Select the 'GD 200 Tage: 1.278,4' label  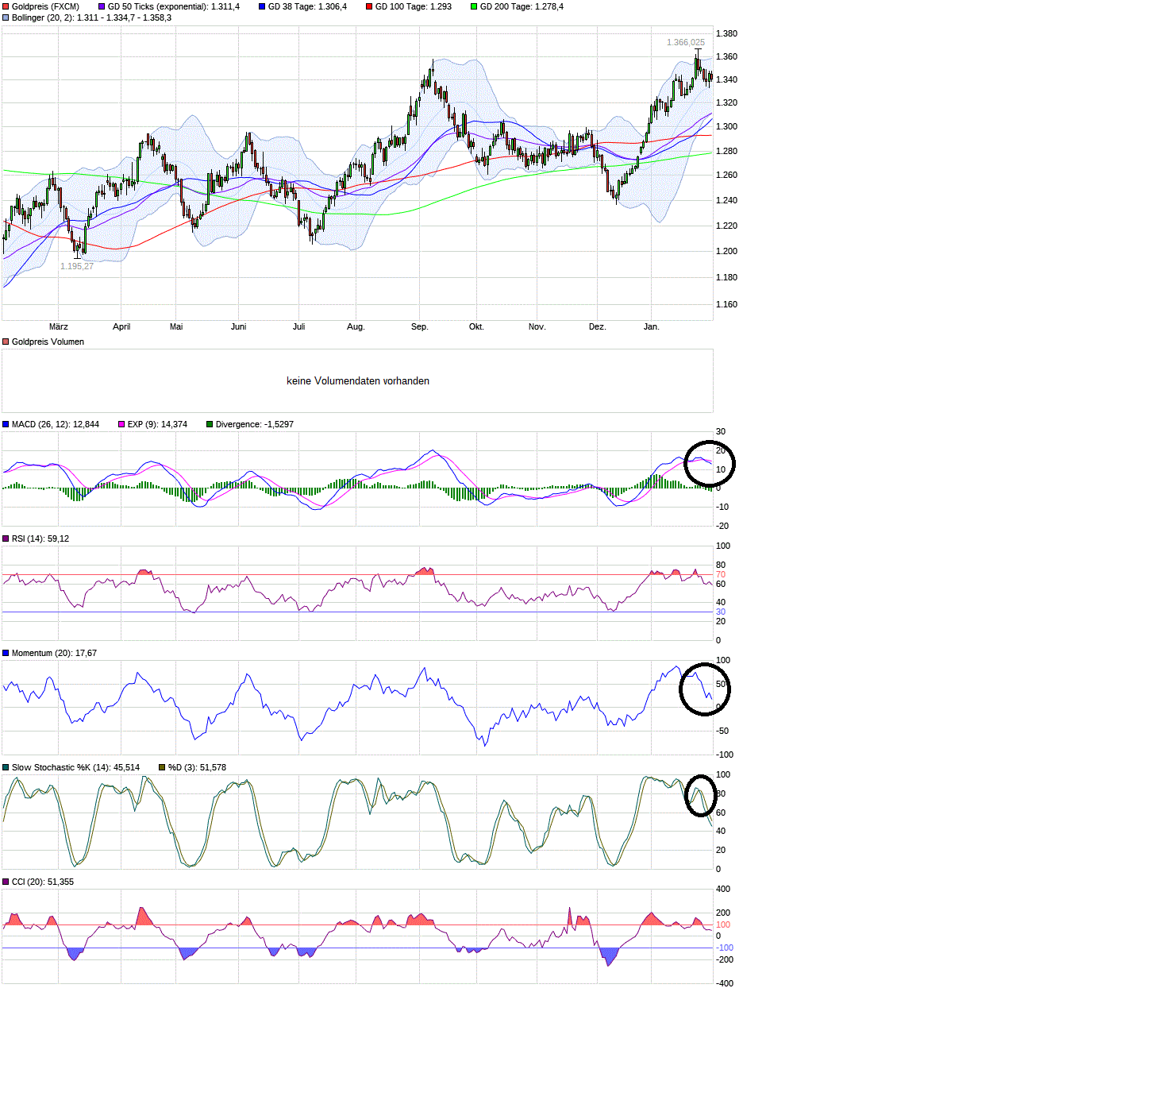coord(522,6)
